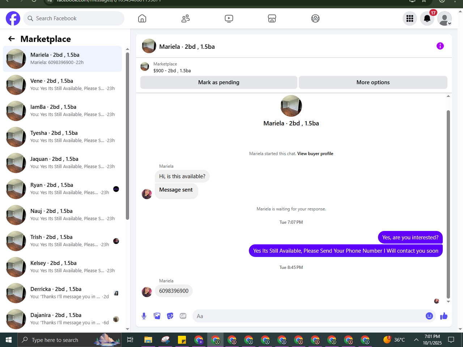The width and height of the screenshot is (463, 347).
Task: Click Mark as pending button
Action: pyautogui.click(x=219, y=82)
